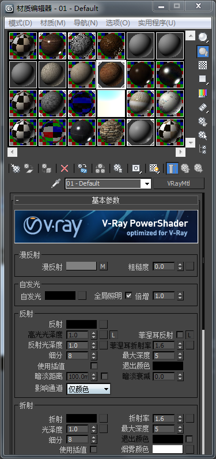This screenshot has width=216, height=459.
Task: Click the white 烟雾颜色 swatch
Action: [x=168, y=449]
